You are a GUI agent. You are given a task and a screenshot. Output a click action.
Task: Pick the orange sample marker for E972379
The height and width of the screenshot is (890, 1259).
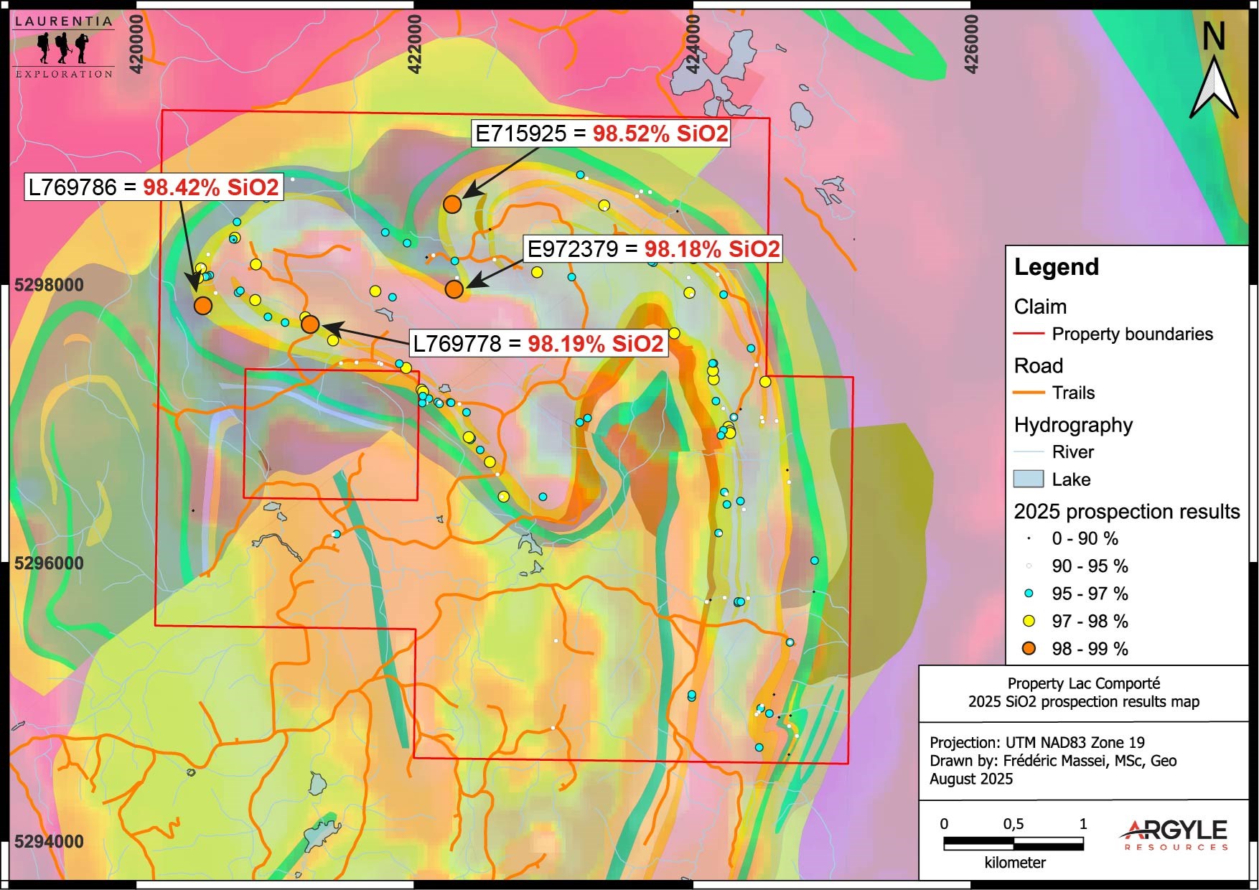[x=454, y=289]
